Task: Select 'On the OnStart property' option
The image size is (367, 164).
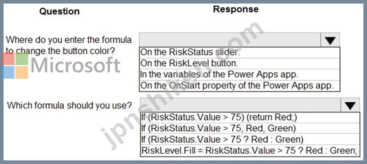Action: [240, 86]
